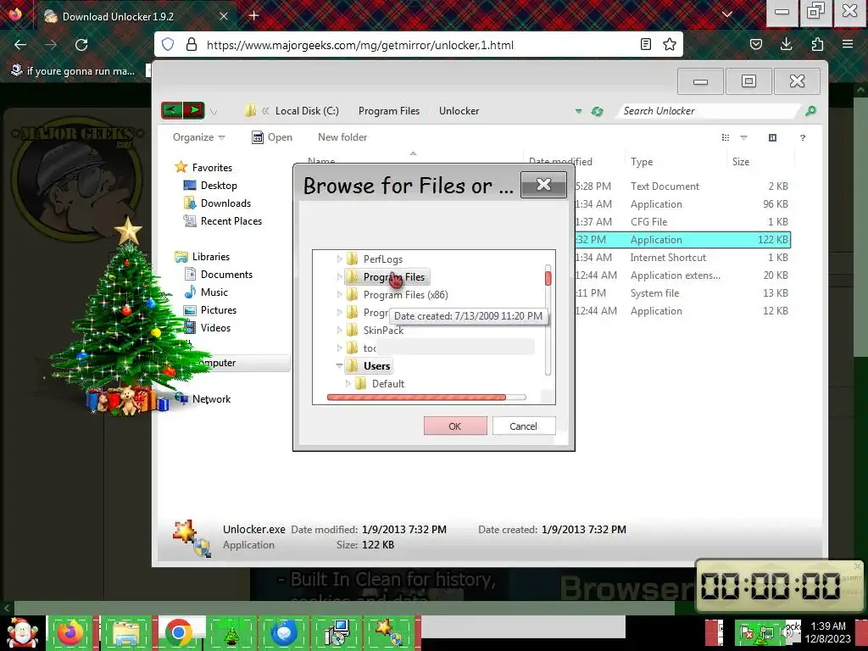The image size is (868, 651).
Task: Select SkinPack folder in browse tree
Action: pos(383,330)
